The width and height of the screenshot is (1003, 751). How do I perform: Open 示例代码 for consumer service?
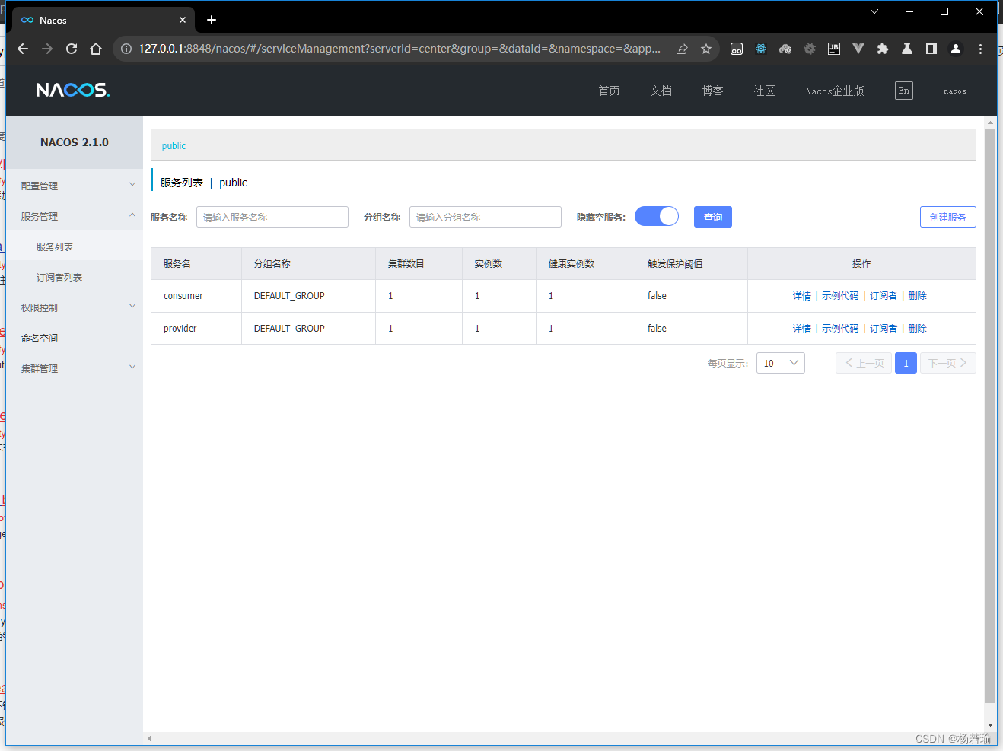point(840,296)
